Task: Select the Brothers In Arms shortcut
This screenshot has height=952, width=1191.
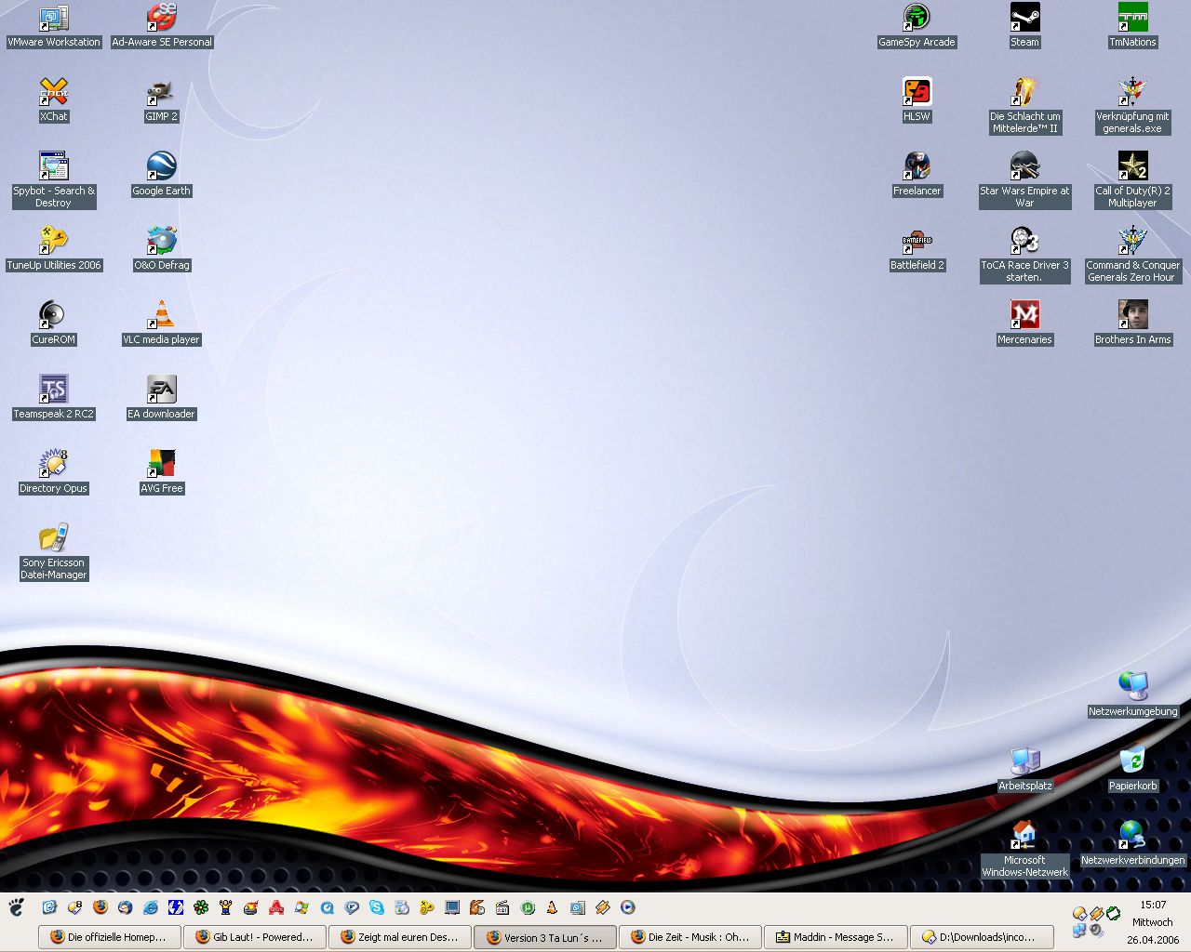Action: click(x=1132, y=316)
